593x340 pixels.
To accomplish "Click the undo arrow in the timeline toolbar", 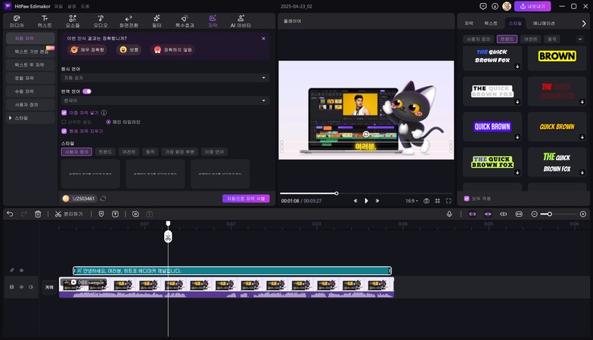I will (10, 214).
